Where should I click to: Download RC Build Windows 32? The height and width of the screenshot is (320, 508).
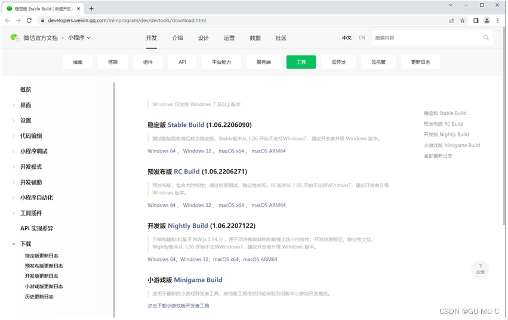pos(197,205)
